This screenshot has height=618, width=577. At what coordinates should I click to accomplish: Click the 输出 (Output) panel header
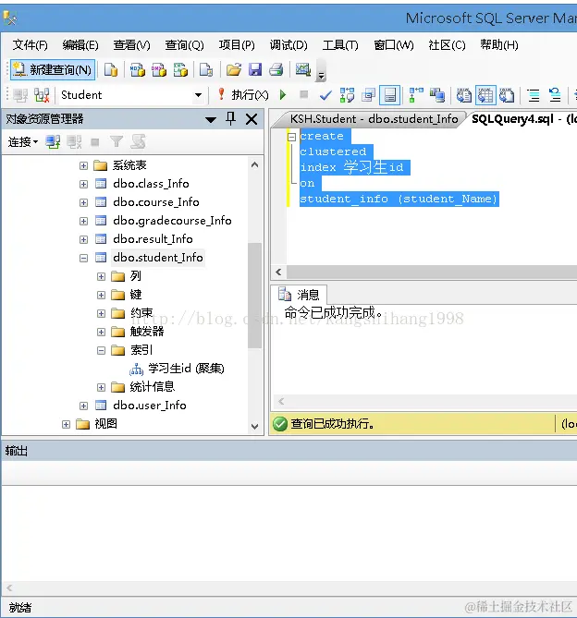coord(289,451)
